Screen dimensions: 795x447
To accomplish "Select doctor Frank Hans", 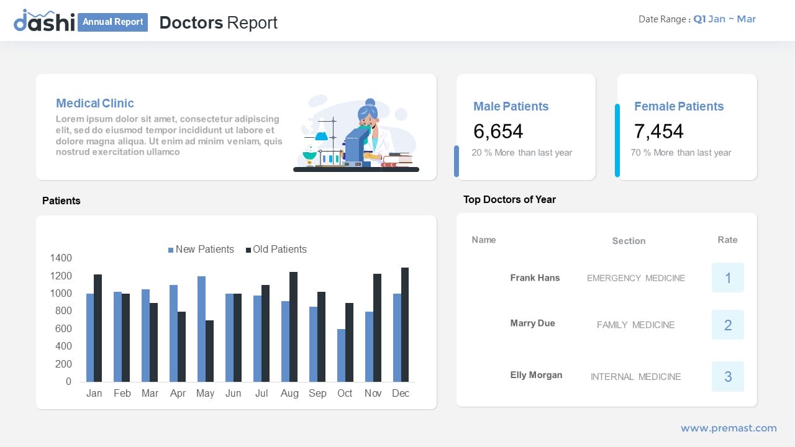I will [535, 278].
